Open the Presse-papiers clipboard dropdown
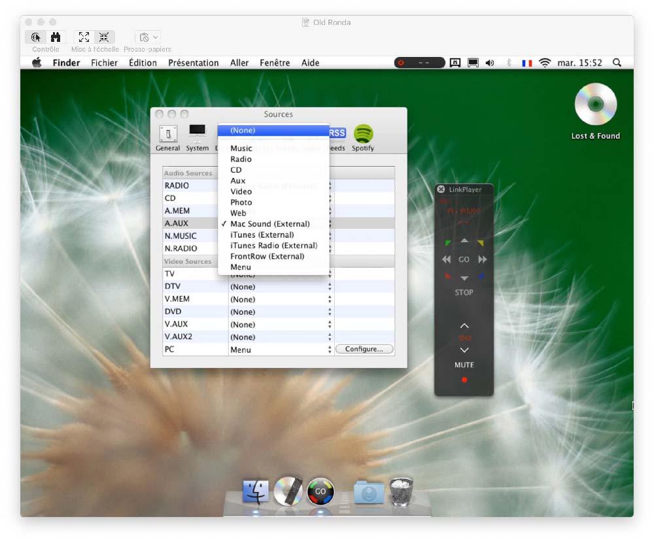The width and height of the screenshot is (654, 542). 148,37
